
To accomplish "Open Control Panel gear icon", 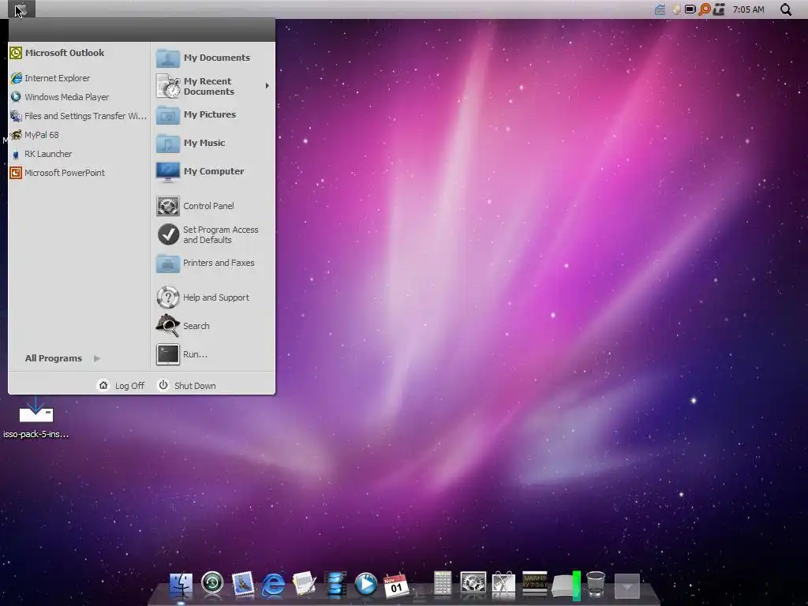I will coord(168,206).
